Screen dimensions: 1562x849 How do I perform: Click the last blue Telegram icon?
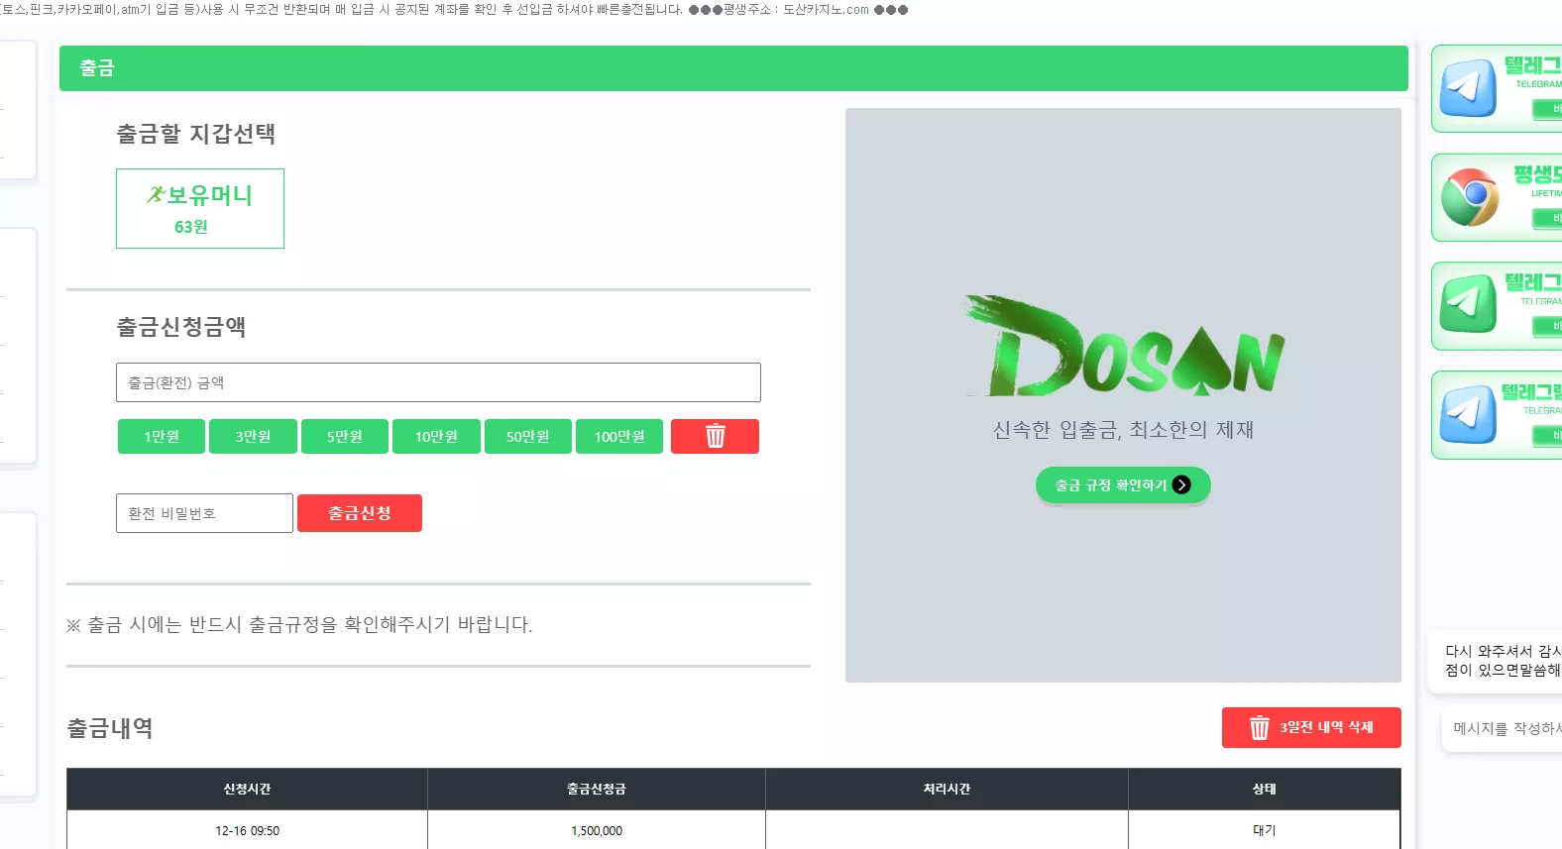[1468, 414]
